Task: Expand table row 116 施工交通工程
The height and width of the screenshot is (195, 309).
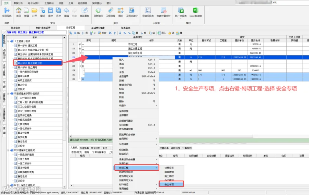Action: point(80,49)
